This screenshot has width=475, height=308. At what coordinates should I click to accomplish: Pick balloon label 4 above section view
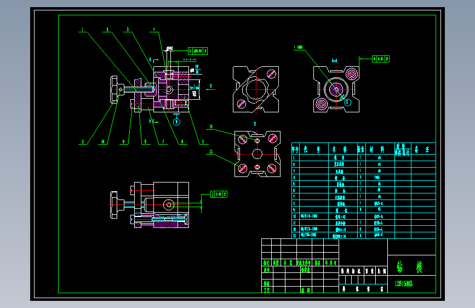[x=154, y=30]
